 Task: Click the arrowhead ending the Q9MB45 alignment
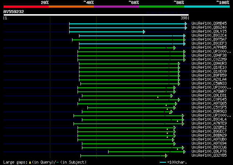[x=186, y=24]
